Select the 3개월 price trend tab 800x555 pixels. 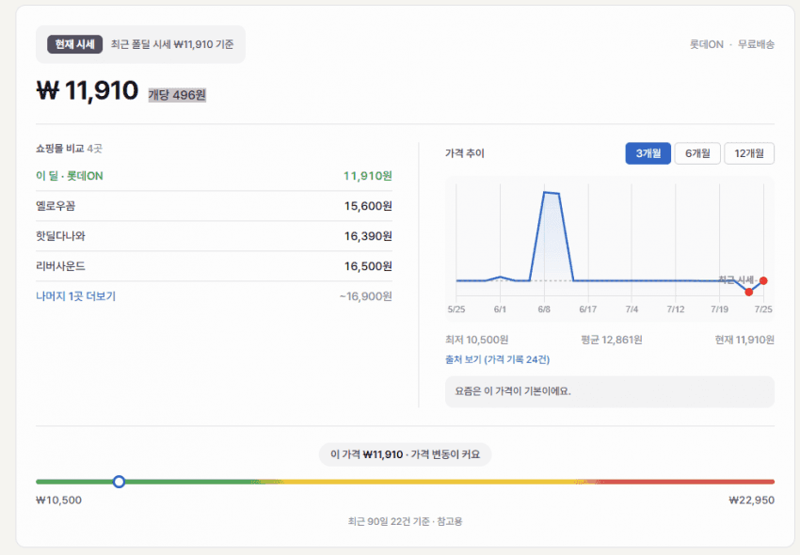pos(648,153)
